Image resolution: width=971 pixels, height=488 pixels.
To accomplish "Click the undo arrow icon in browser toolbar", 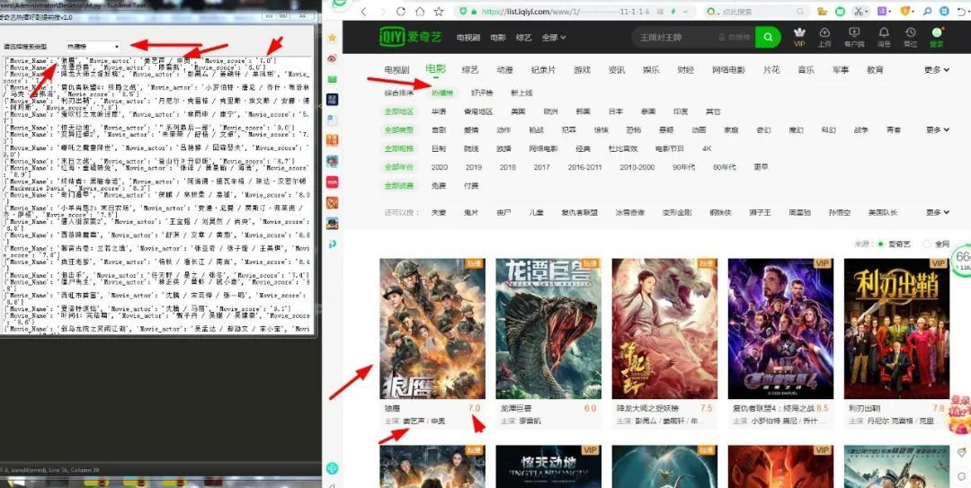I will (962, 11).
